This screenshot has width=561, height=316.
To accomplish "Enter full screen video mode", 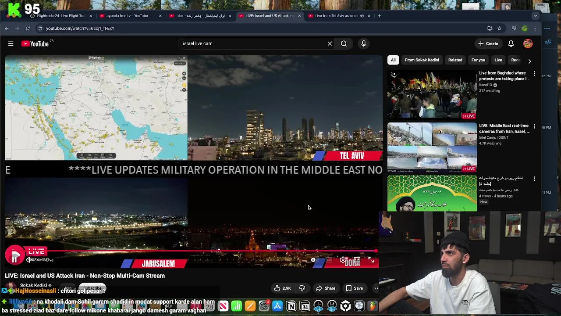I will coord(371,260).
